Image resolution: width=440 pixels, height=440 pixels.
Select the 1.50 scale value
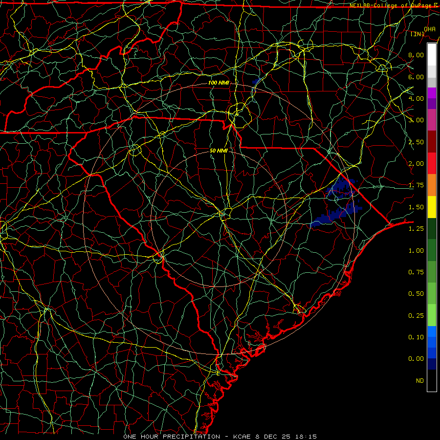(416, 207)
